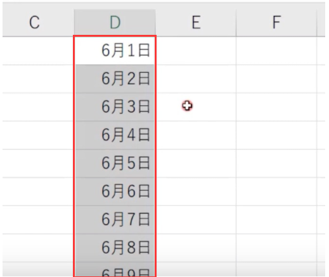The width and height of the screenshot is (329, 277).
Task: Select the 6月8日 cell in column D
Action: (115, 248)
